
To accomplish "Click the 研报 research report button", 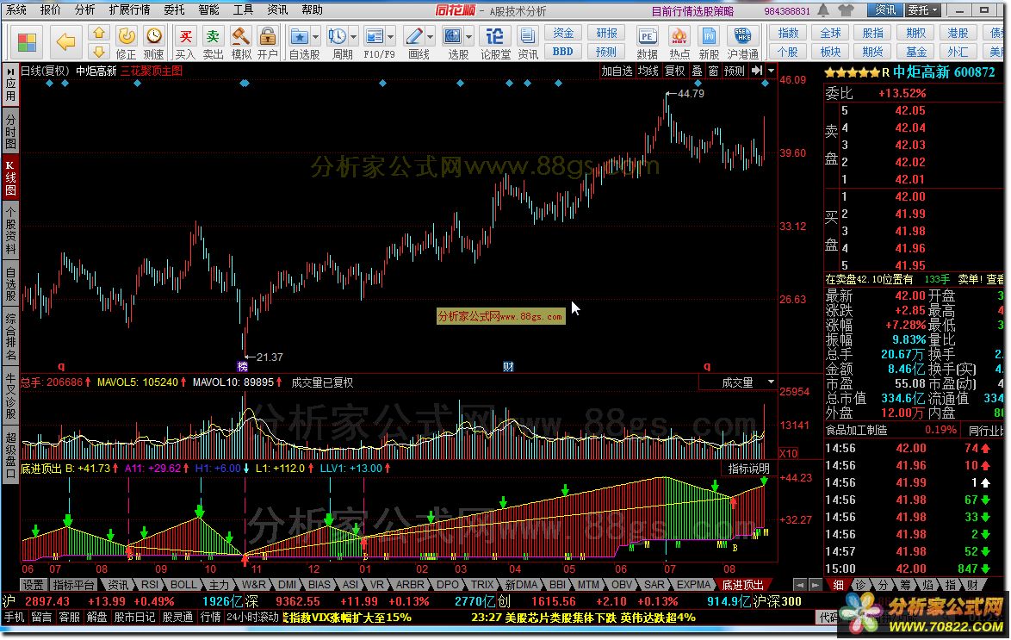I will pyautogui.click(x=606, y=34).
